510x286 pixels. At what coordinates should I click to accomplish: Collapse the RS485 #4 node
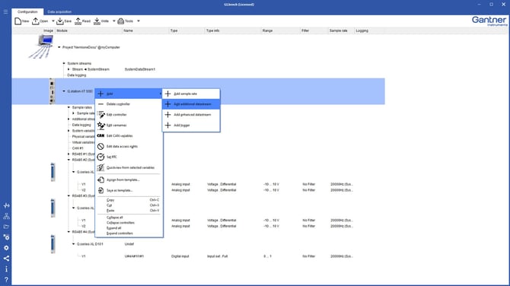pos(69,232)
